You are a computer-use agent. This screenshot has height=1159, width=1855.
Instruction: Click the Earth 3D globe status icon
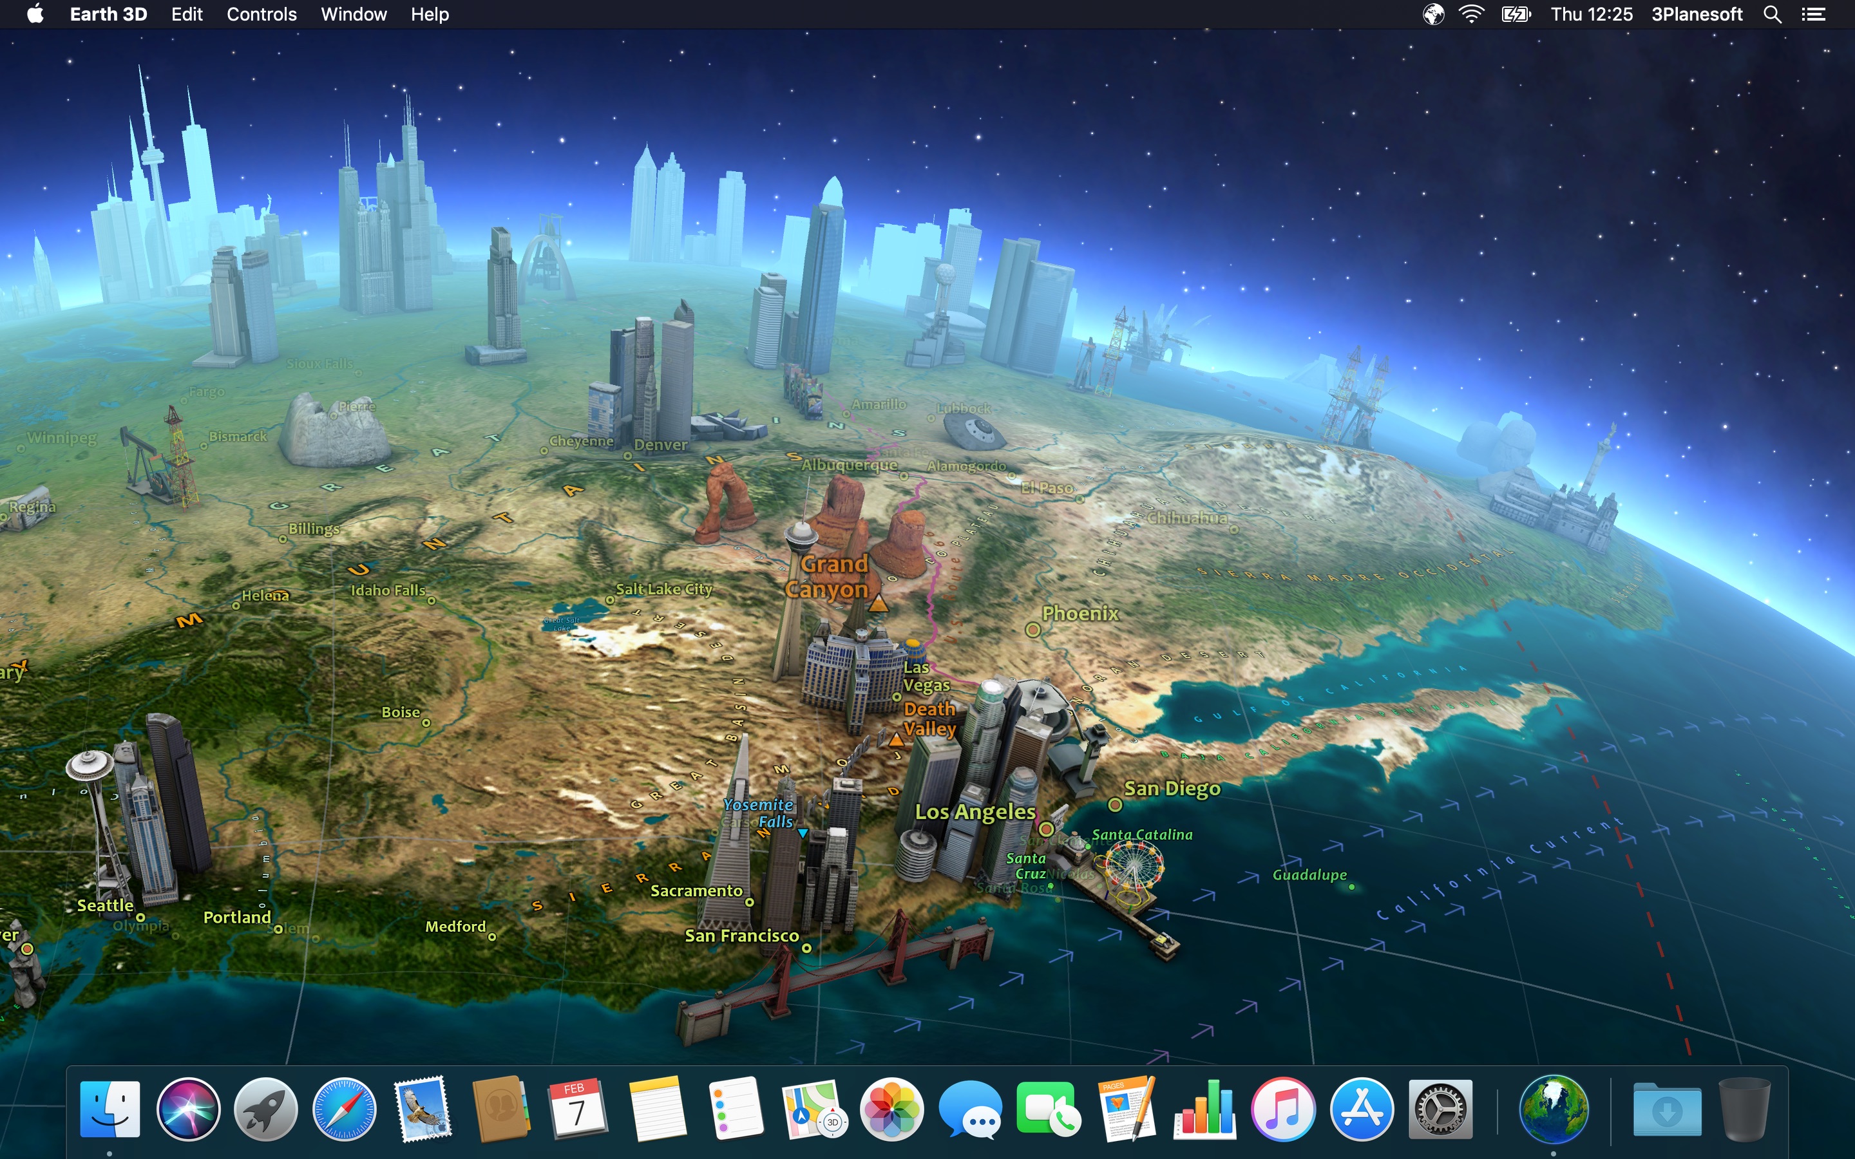tap(1433, 14)
